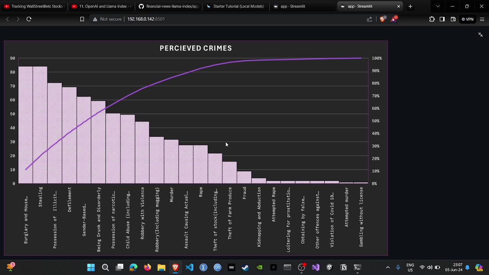
Task: Open Brave Shields lion icon
Action: tap(382, 19)
